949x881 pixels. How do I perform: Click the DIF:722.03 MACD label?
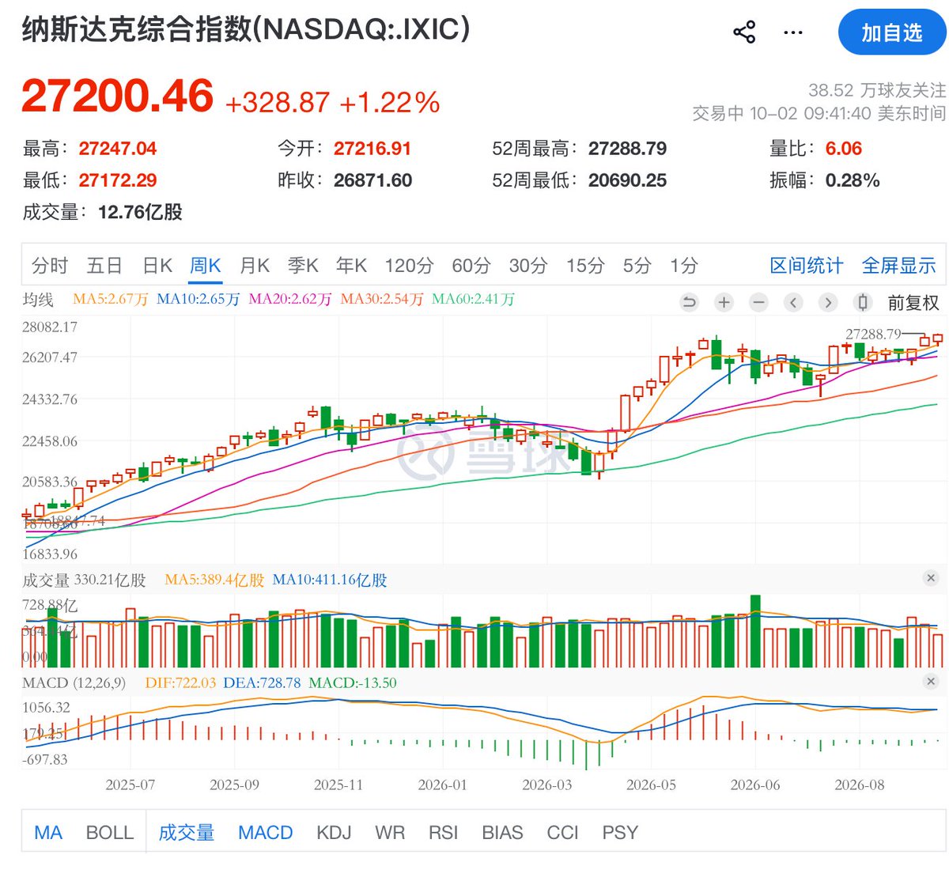(180, 682)
